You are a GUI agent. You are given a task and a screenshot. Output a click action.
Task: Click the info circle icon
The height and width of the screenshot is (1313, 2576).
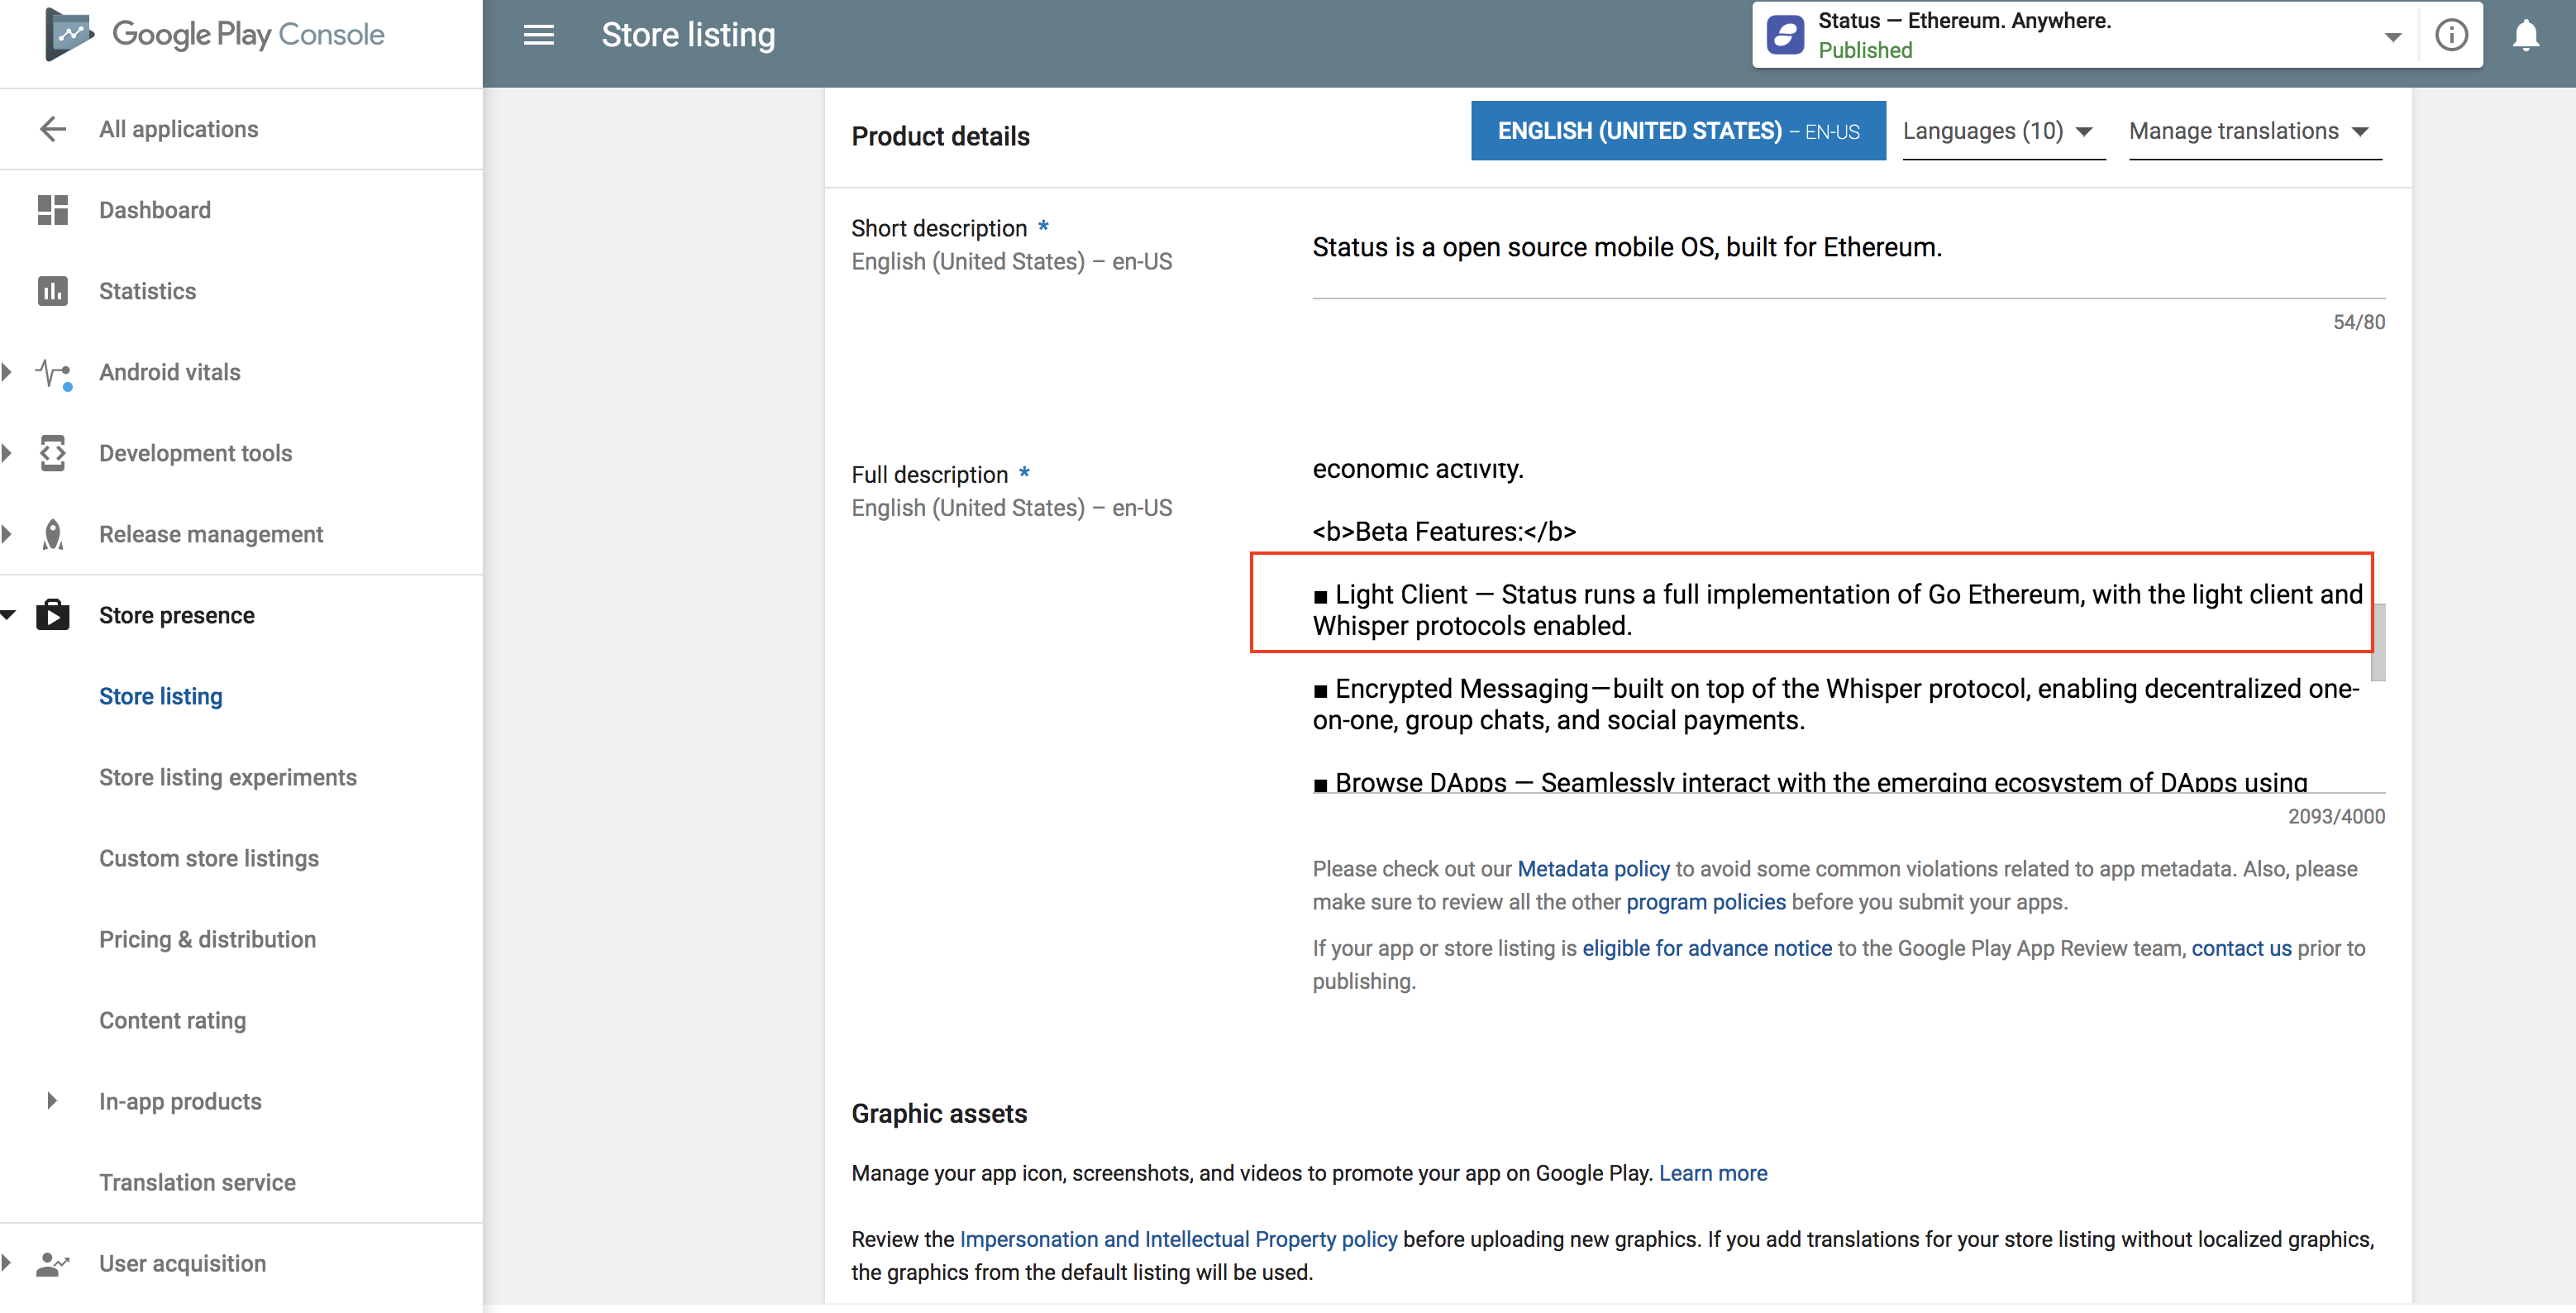2450,35
